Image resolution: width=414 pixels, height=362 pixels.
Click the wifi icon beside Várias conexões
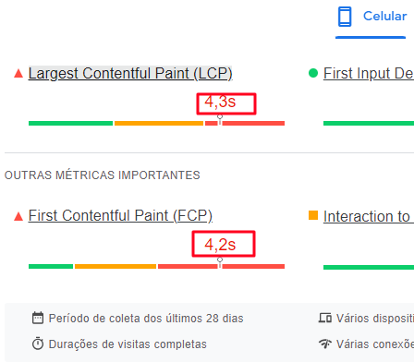point(325,344)
